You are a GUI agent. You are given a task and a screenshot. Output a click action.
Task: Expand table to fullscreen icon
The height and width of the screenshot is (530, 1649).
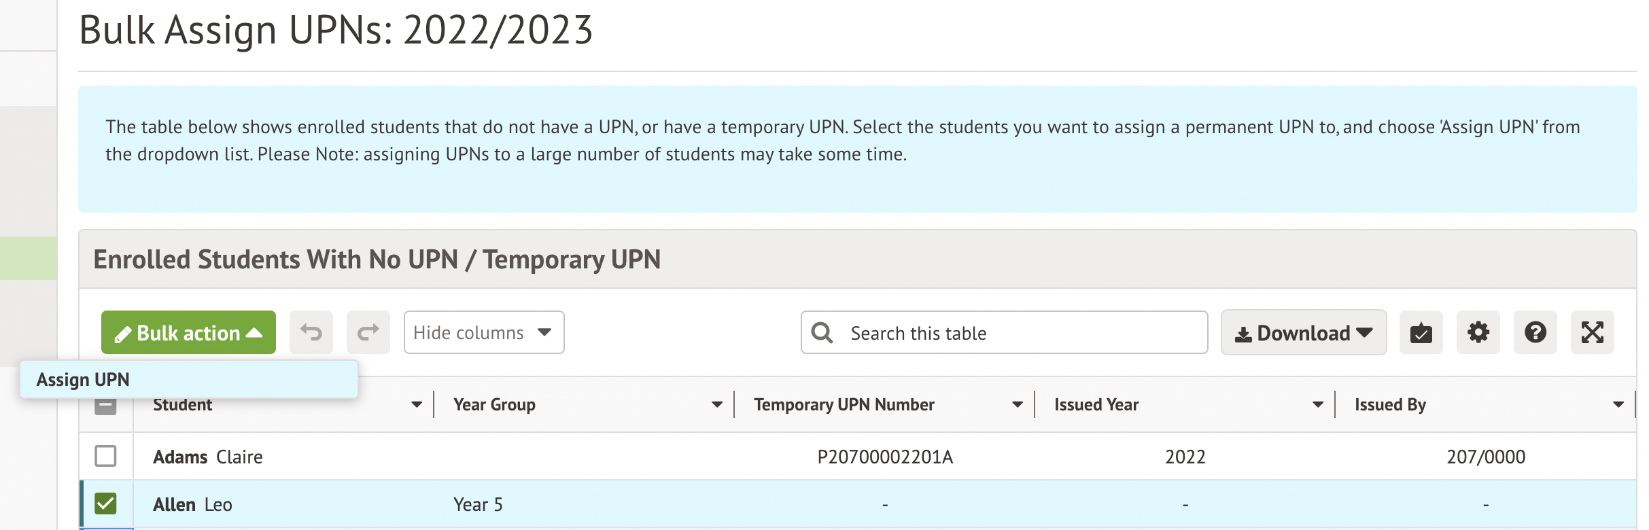1592,332
